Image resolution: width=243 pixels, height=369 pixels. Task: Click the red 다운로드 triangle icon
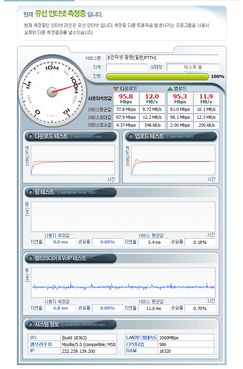tap(116, 89)
